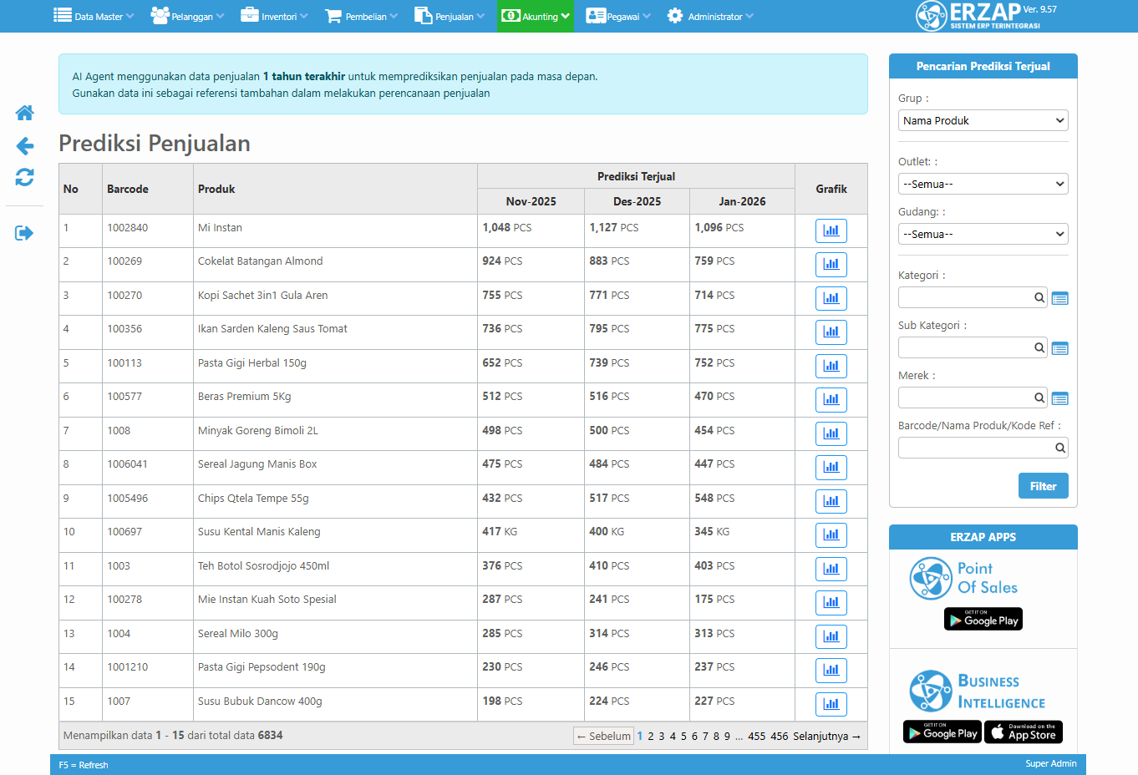View chart for Susu Bubuk Dancow 400g
Viewport: 1138px width, 775px height.
pos(831,704)
